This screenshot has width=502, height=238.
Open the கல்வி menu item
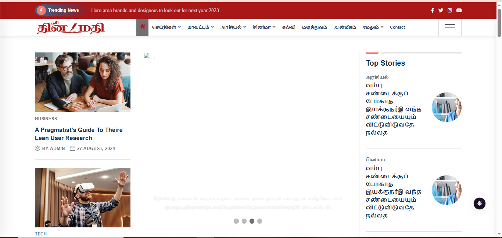(288, 27)
